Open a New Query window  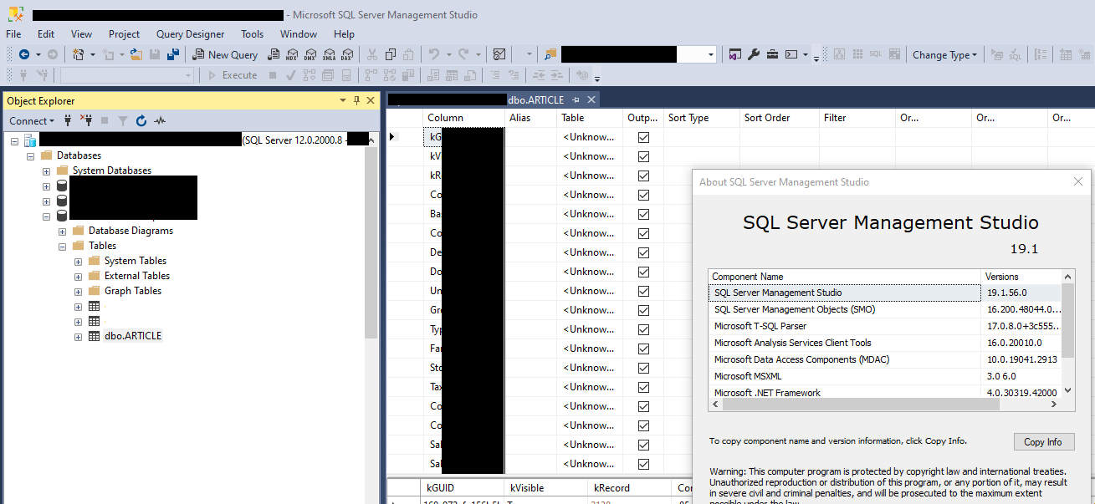coord(225,54)
